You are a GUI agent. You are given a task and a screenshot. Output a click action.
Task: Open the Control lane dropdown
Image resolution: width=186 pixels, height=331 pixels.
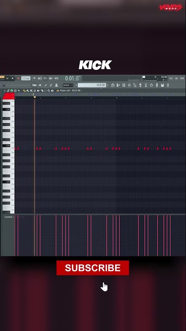tap(9, 217)
